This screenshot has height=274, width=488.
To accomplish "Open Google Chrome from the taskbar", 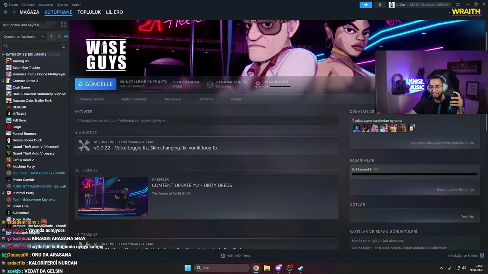I will click(x=256, y=268).
